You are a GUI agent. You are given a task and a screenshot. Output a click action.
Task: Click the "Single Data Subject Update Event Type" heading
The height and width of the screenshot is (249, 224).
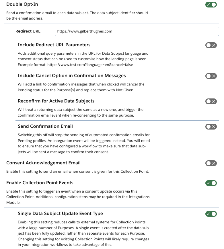point(60,214)
